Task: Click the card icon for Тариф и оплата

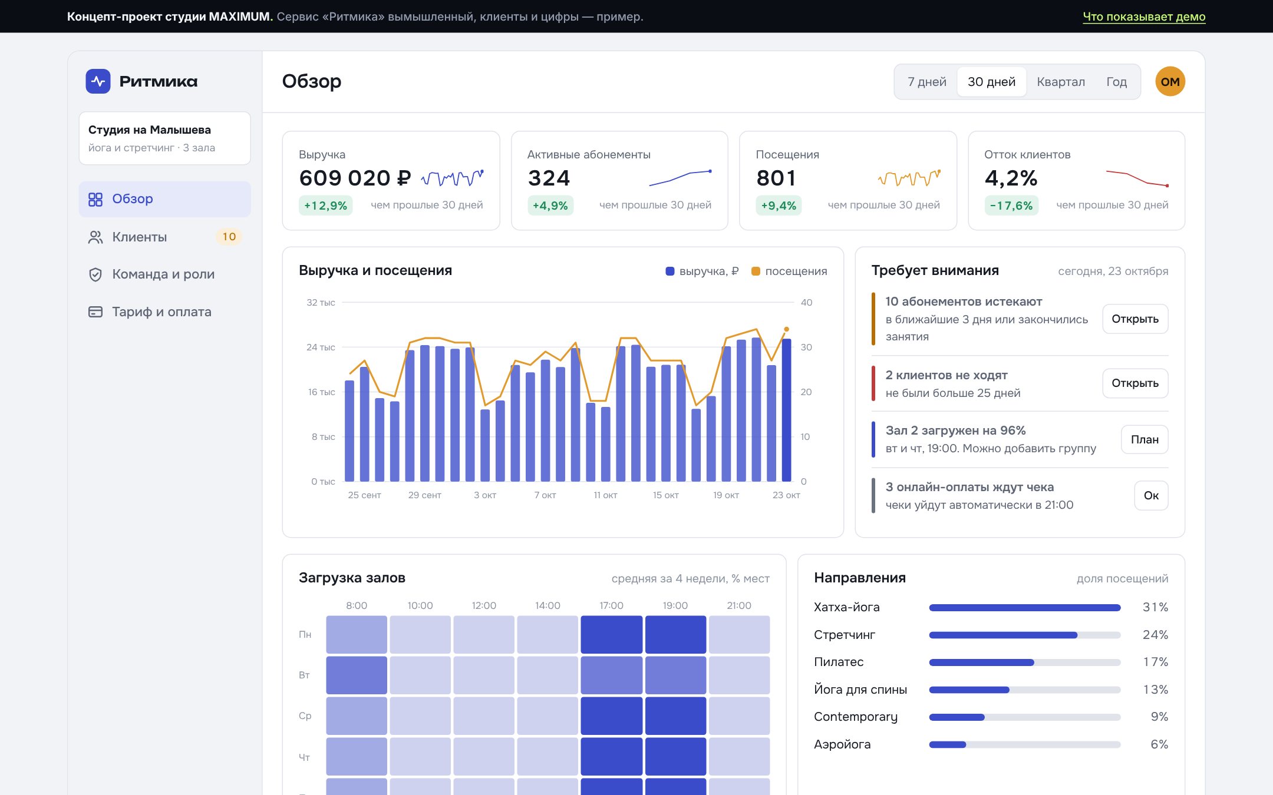Action: tap(95, 312)
